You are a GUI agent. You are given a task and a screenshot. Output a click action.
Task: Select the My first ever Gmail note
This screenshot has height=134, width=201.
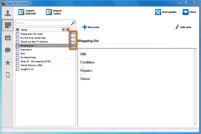point(33,38)
